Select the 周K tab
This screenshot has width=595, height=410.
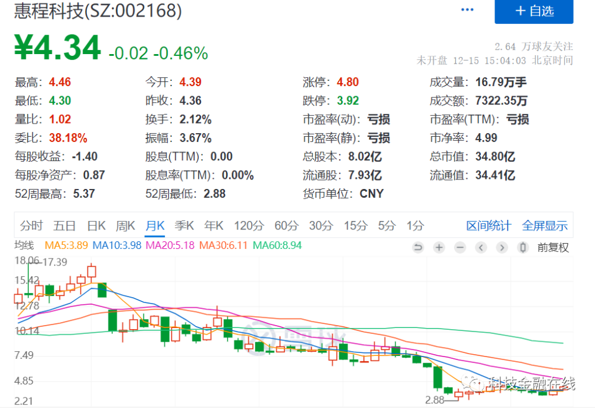point(125,226)
